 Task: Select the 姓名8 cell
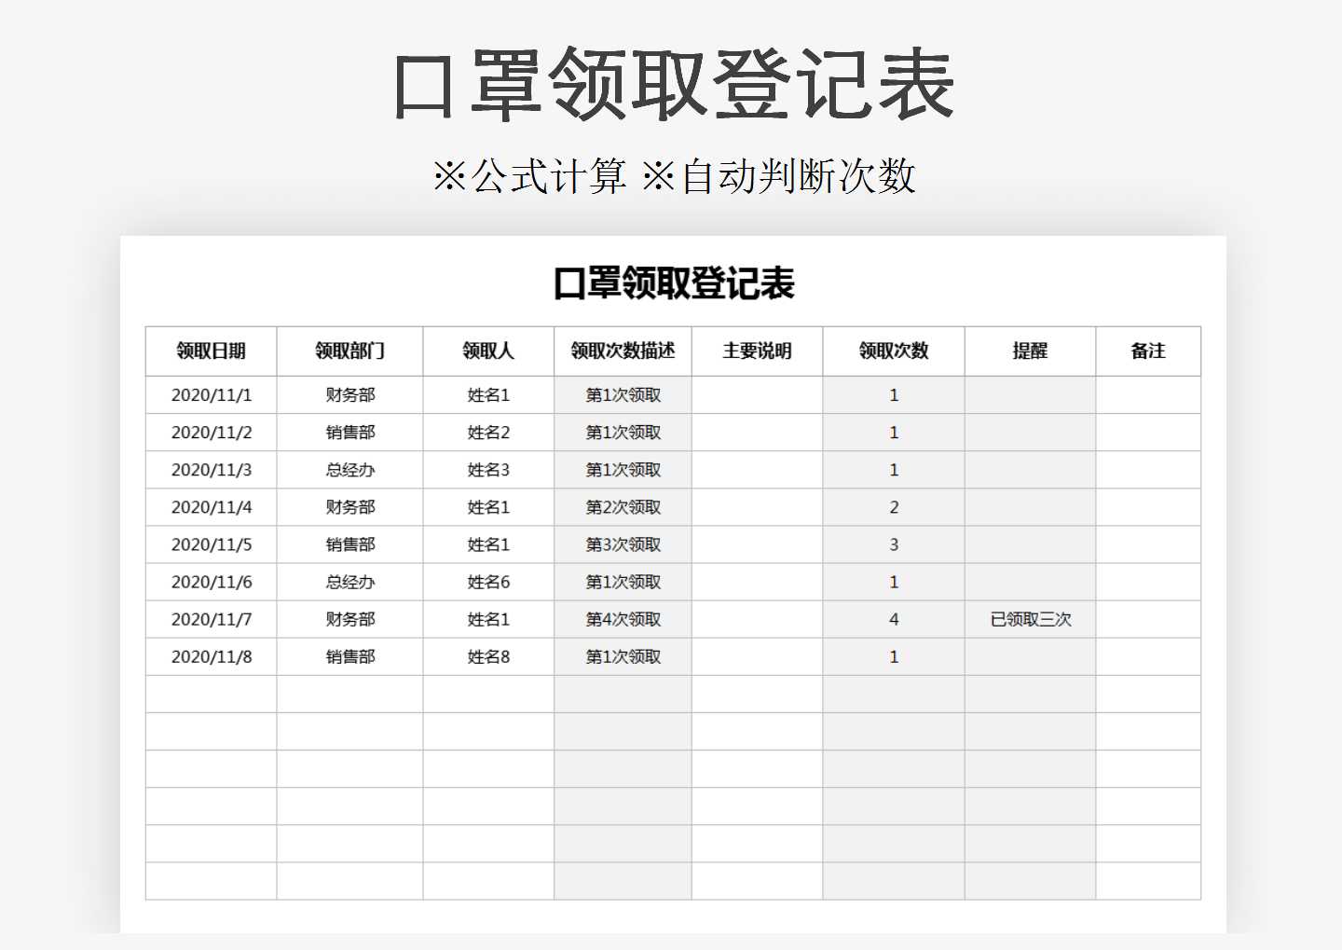(x=487, y=656)
